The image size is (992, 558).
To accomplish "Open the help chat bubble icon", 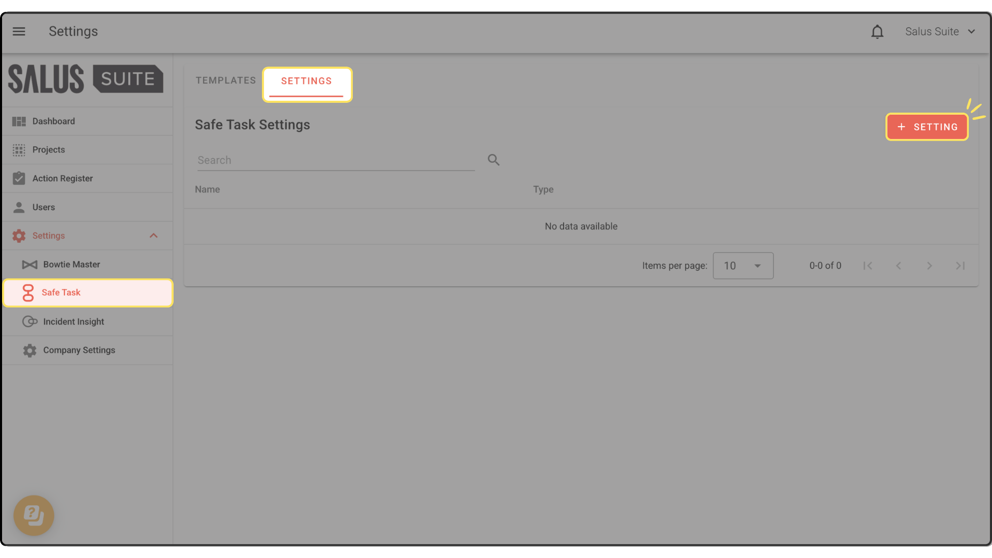I will coord(34,515).
